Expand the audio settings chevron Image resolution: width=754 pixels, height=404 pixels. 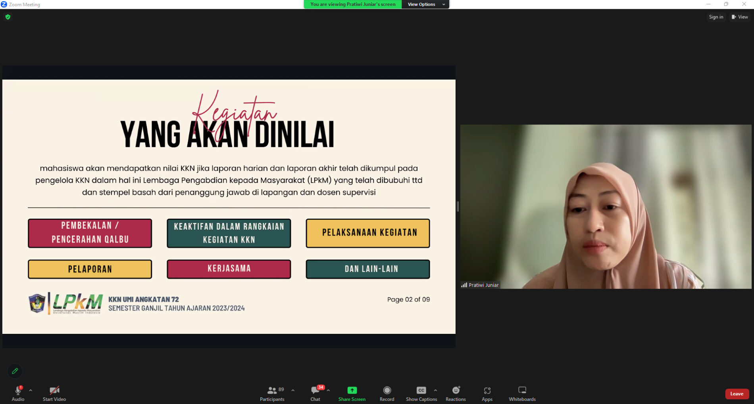31,390
